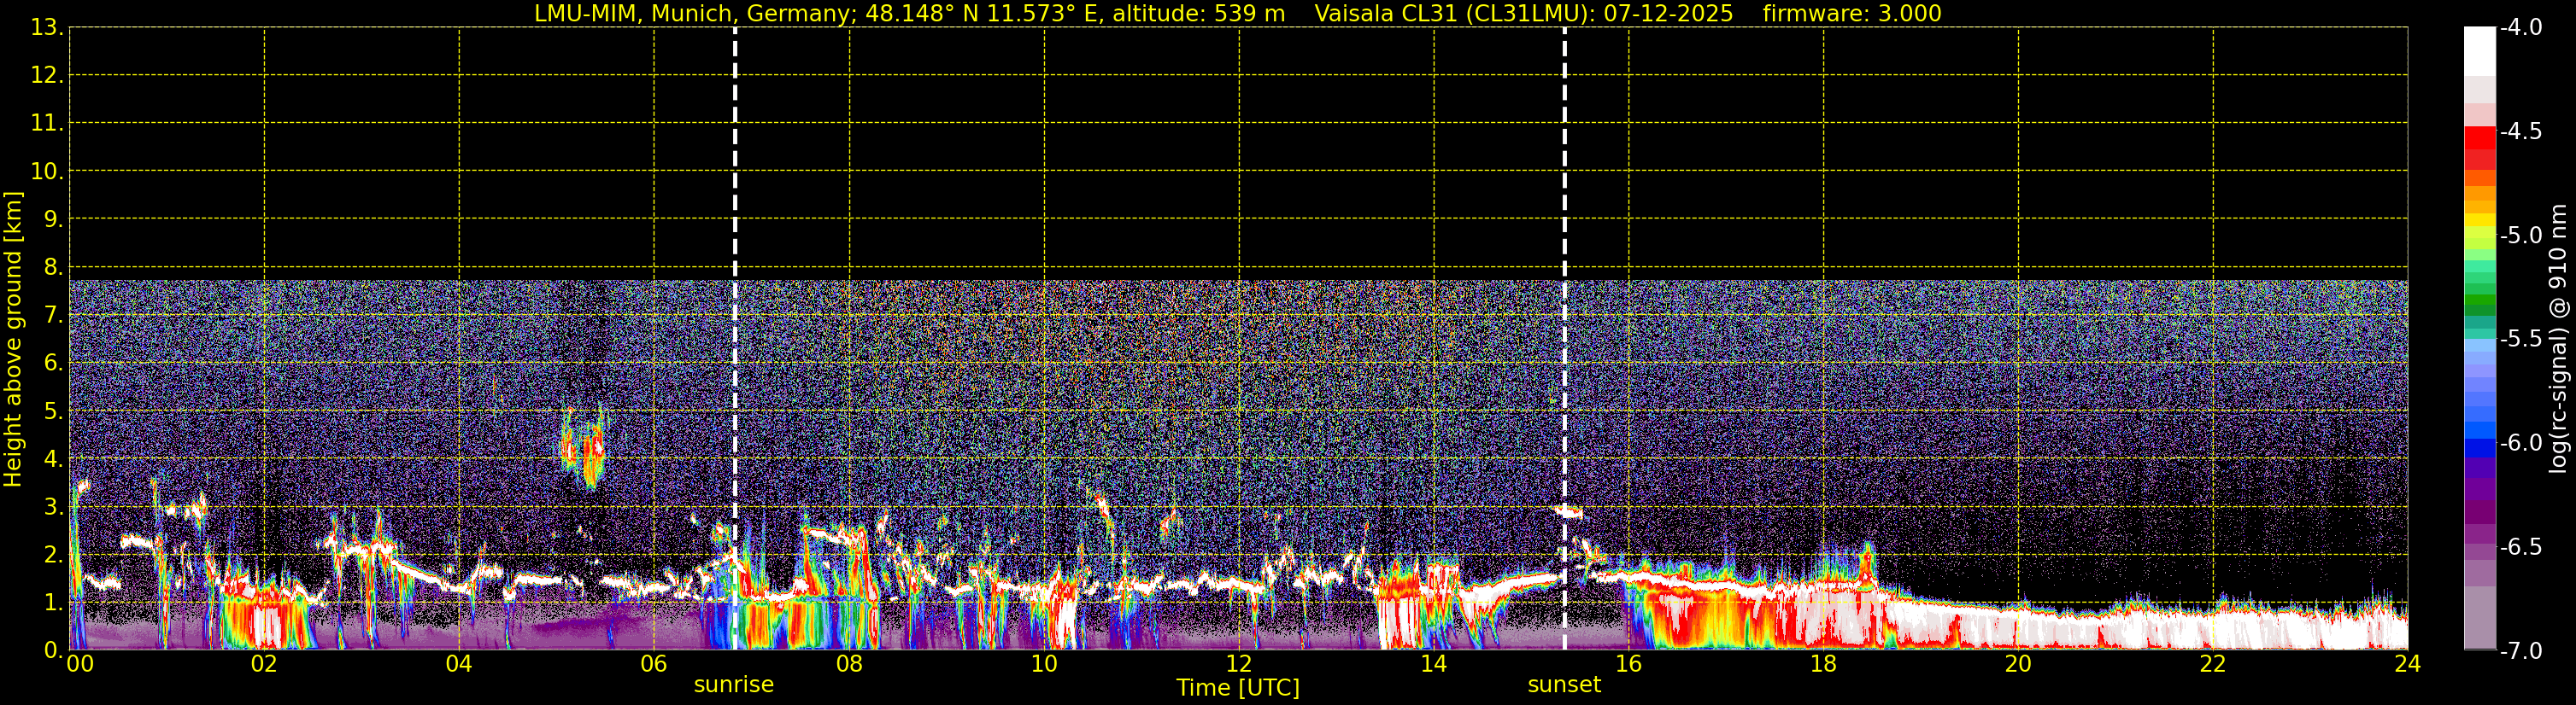Image resolution: width=2576 pixels, height=705 pixels.
Task: Click the blue colorbar section near -6.0
Action: pos(2479,442)
